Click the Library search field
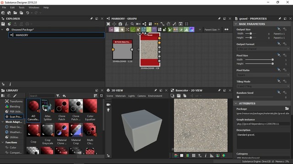 pos(42,96)
